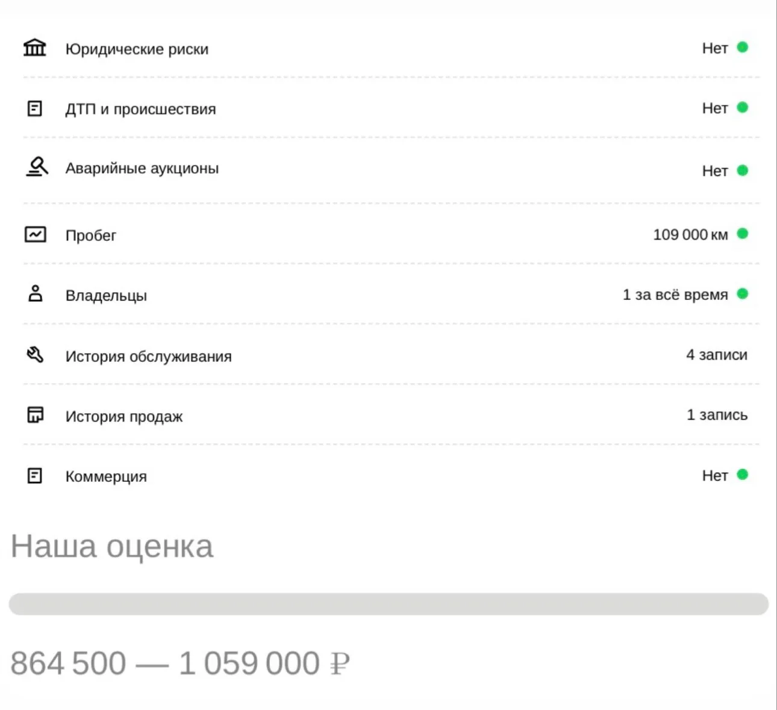Image resolution: width=777 pixels, height=710 pixels.
Task: Click the document icon beside Коммерция
Action: coord(35,476)
